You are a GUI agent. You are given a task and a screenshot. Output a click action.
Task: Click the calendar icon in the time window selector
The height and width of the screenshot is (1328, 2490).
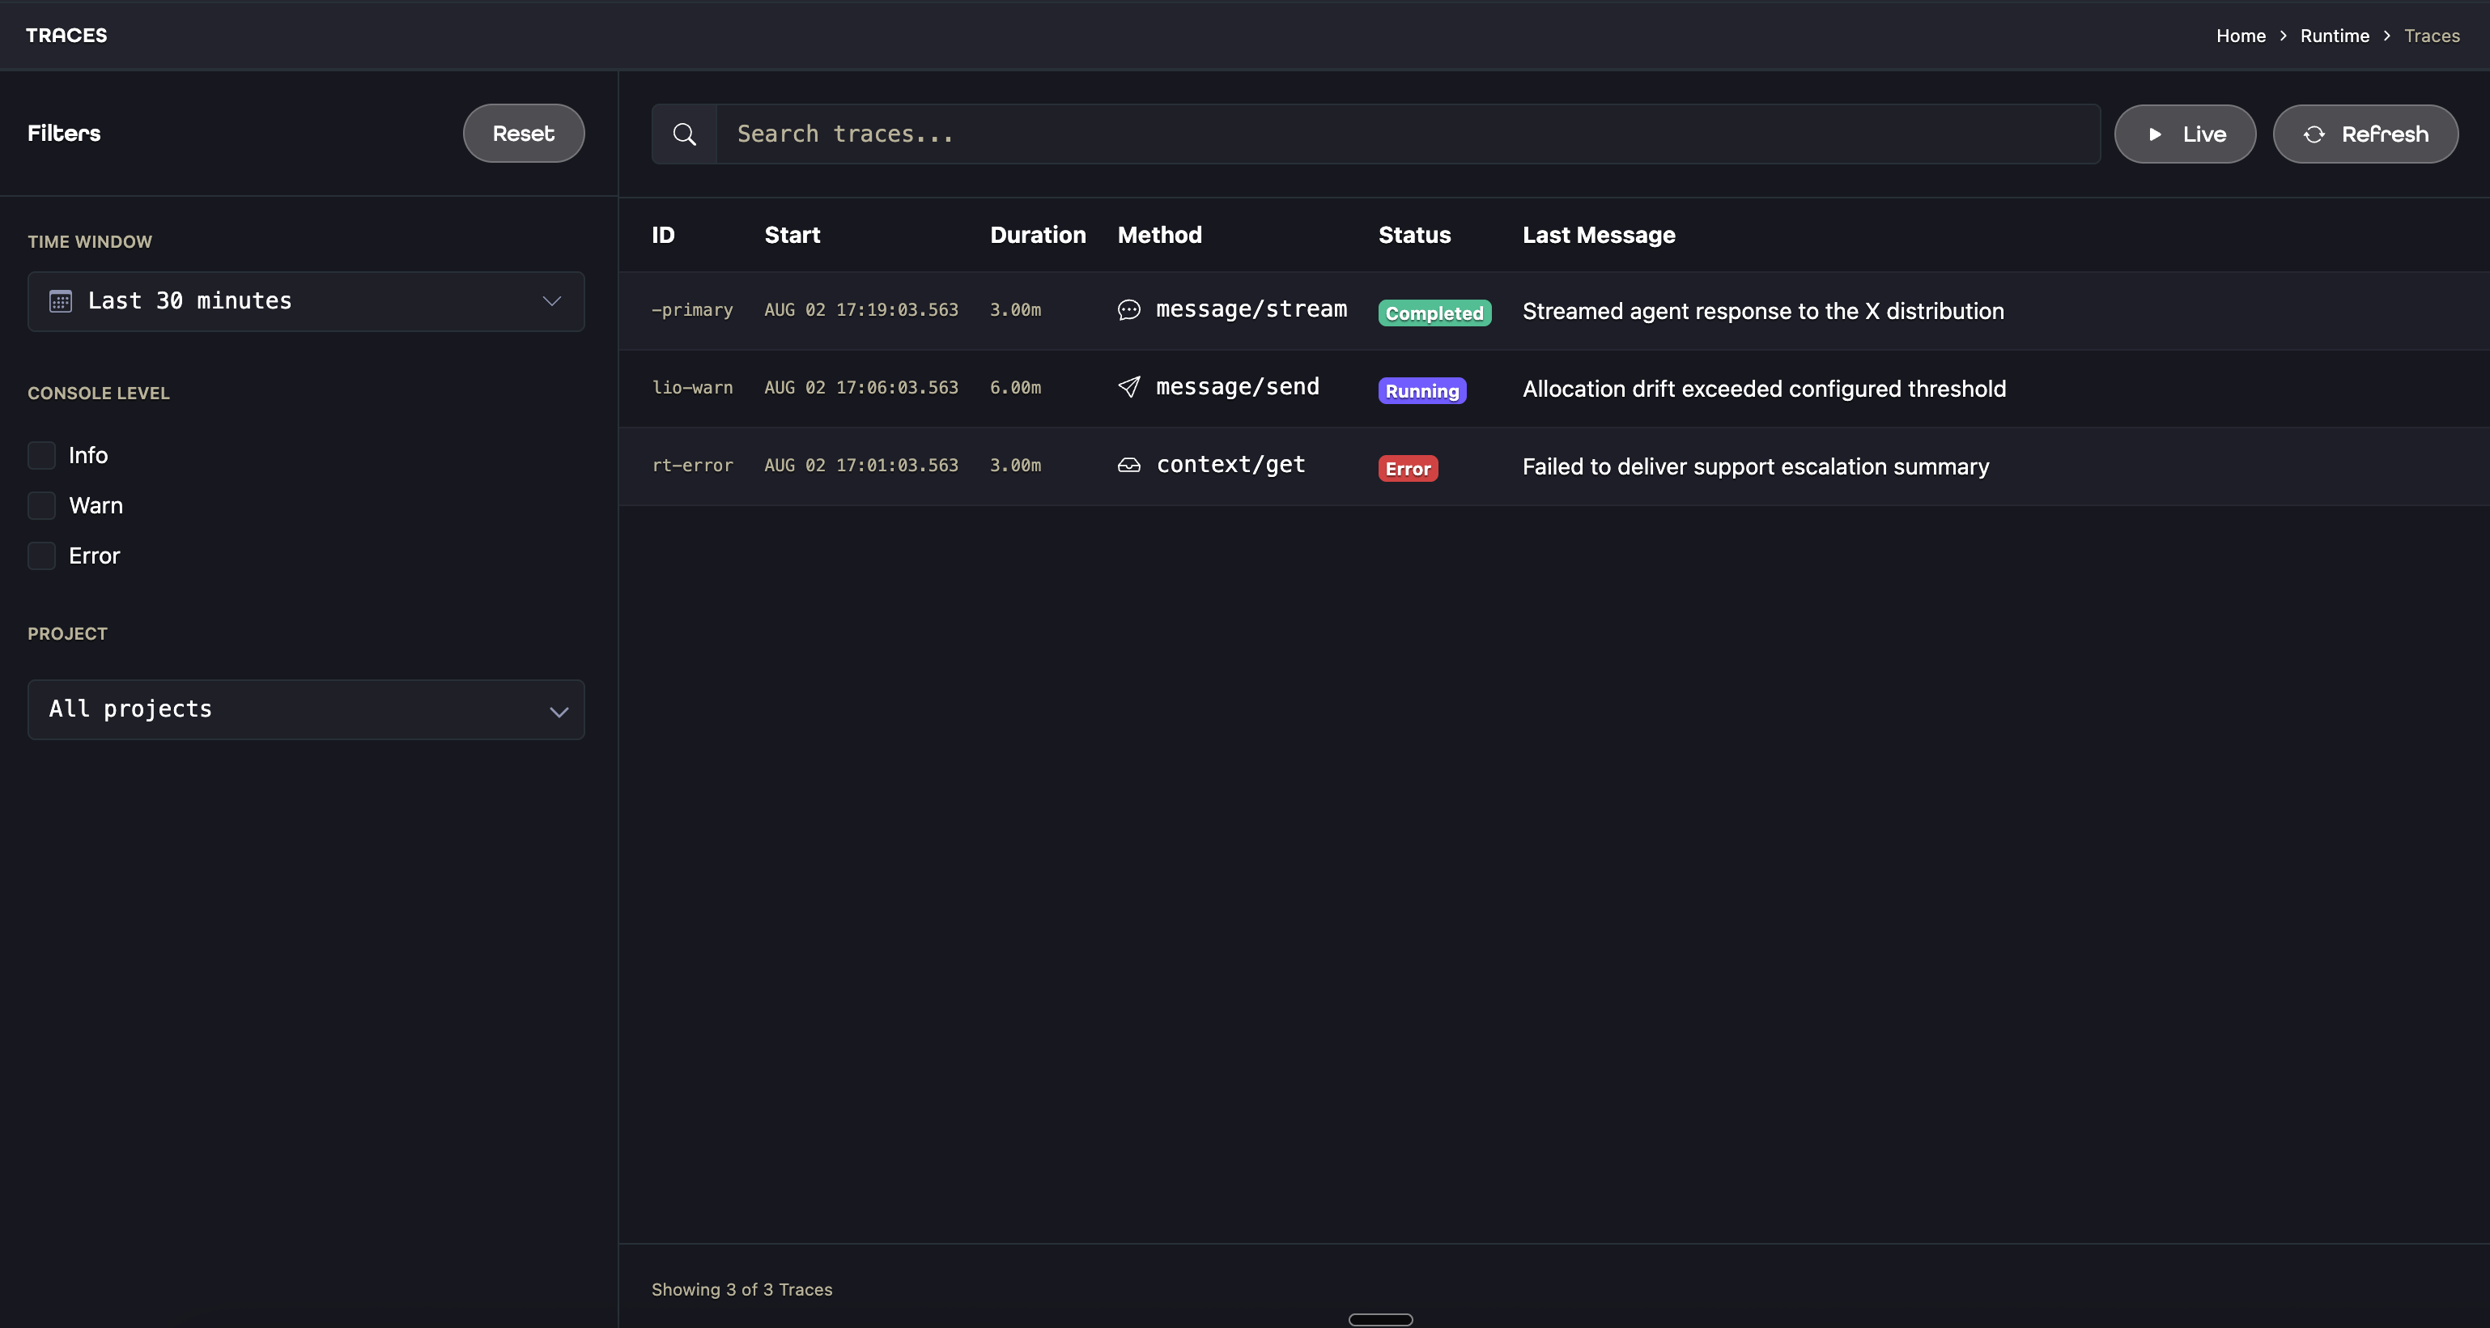[60, 300]
